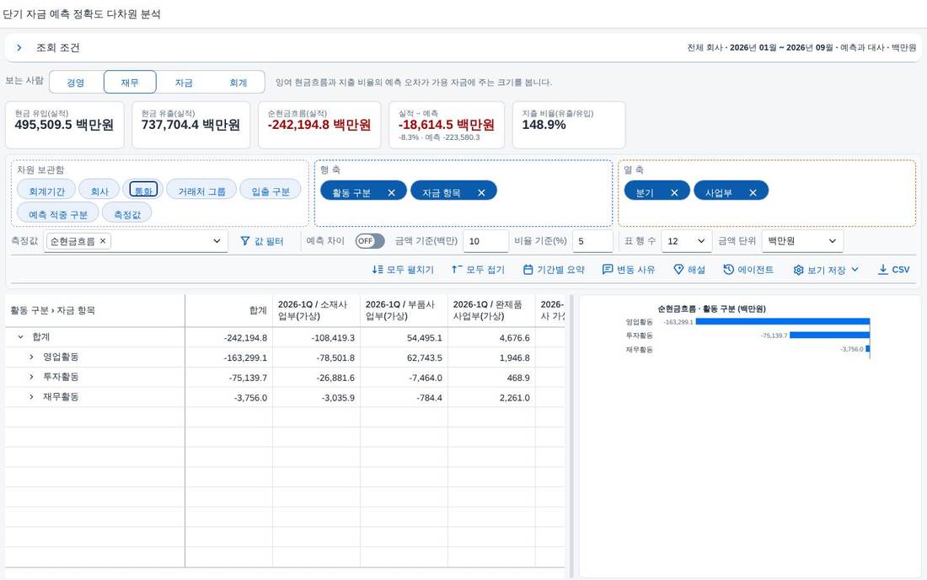Pick the 측정값 dimension chip

(x=127, y=214)
